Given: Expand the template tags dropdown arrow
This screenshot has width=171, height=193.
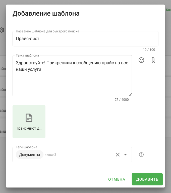Looking at the screenshot, I should (126, 155).
